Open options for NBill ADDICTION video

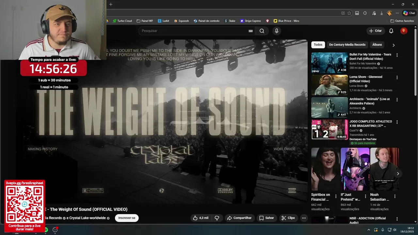tap(397, 219)
